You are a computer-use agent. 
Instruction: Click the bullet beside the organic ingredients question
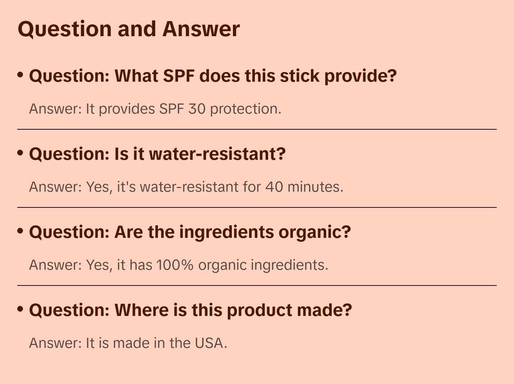click(20, 231)
